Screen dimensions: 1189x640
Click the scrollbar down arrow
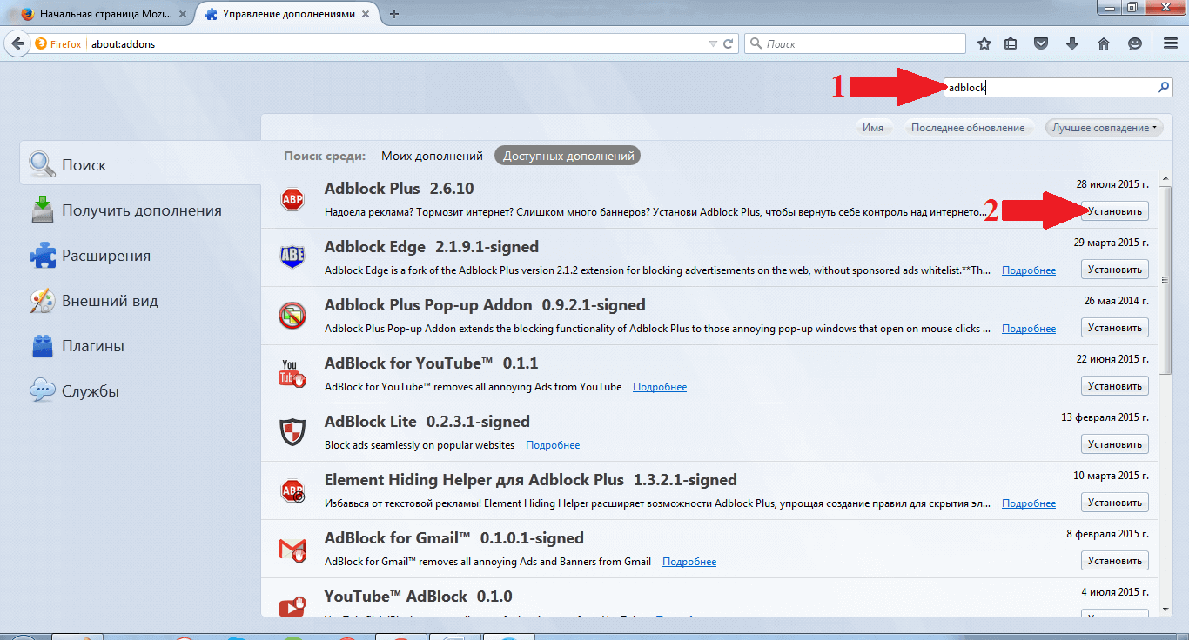click(1166, 610)
